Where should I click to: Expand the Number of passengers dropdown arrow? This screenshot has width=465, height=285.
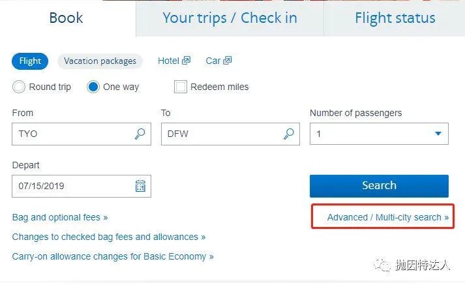[x=438, y=134]
